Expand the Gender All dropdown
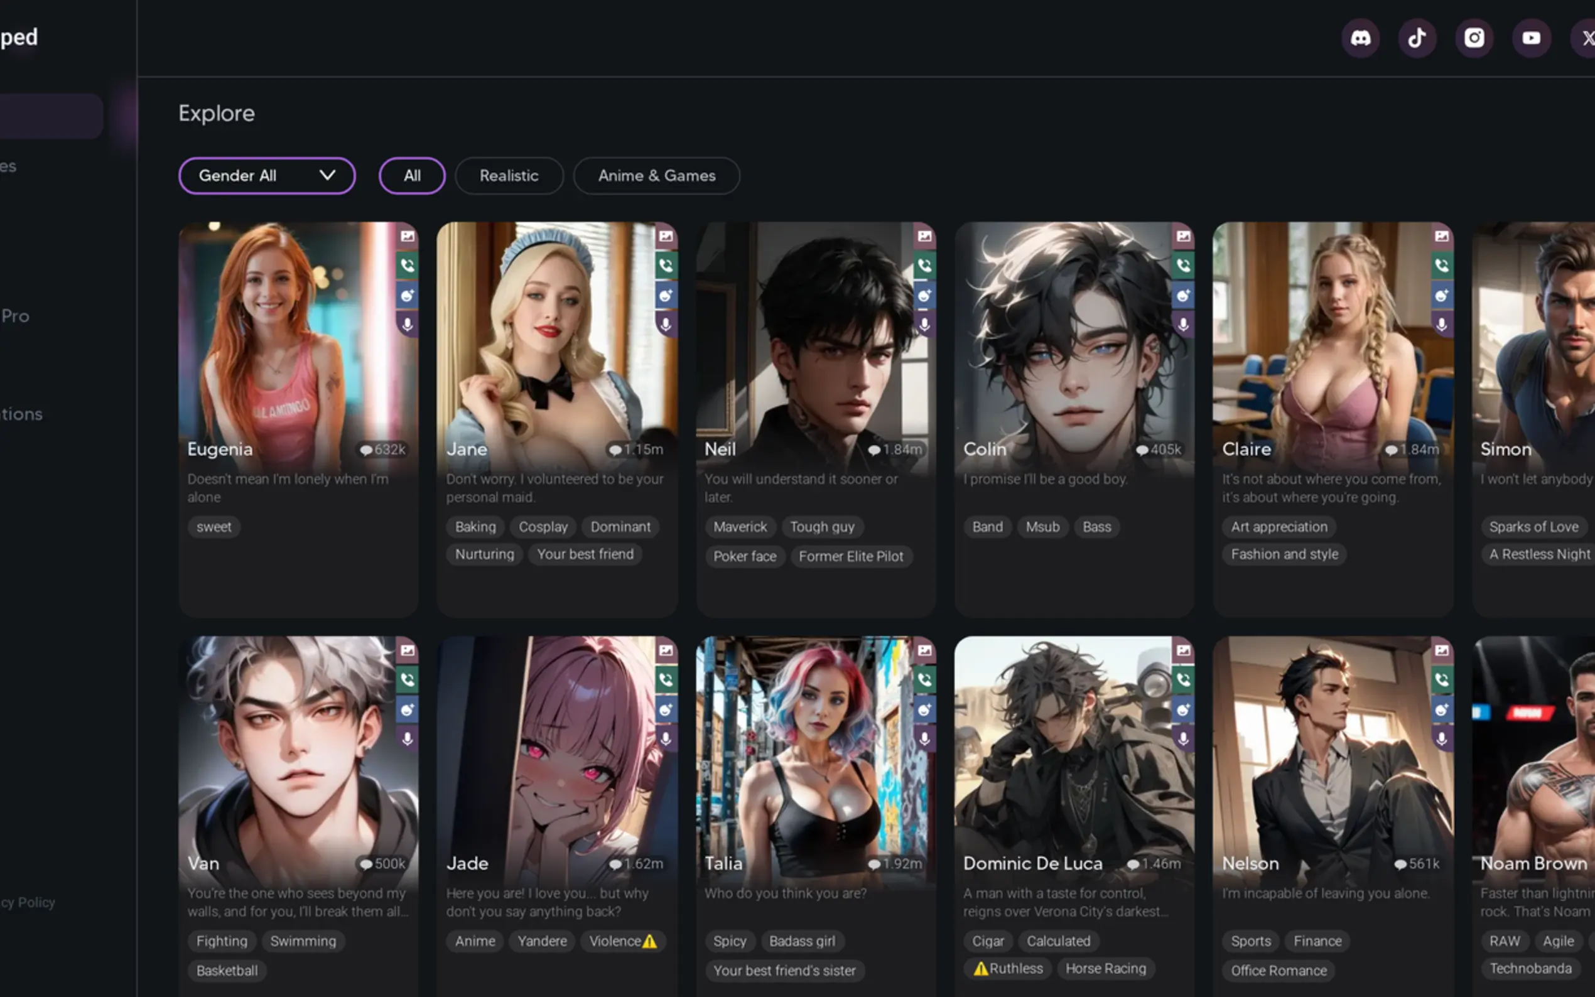1595x997 pixels. [x=266, y=175]
